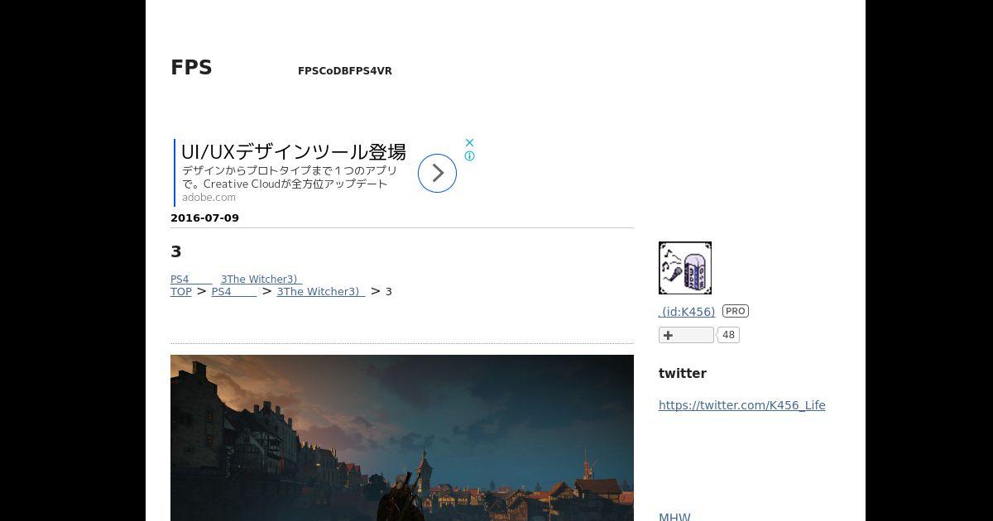The image size is (993, 521).
Task: Visit the adobe.com ad link
Action: pos(209,198)
